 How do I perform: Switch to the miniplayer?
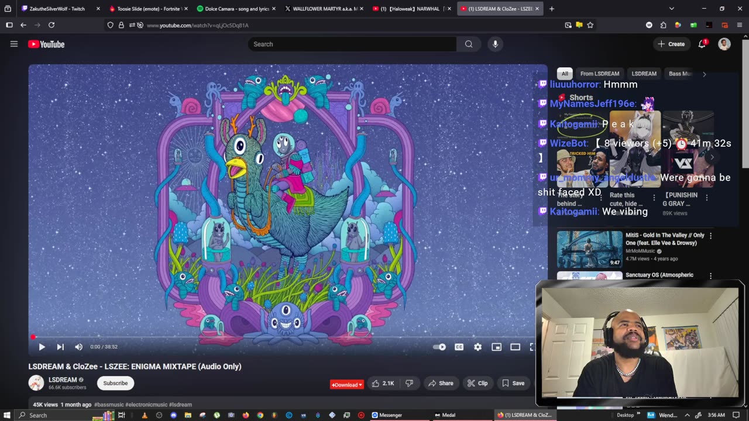coord(496,347)
